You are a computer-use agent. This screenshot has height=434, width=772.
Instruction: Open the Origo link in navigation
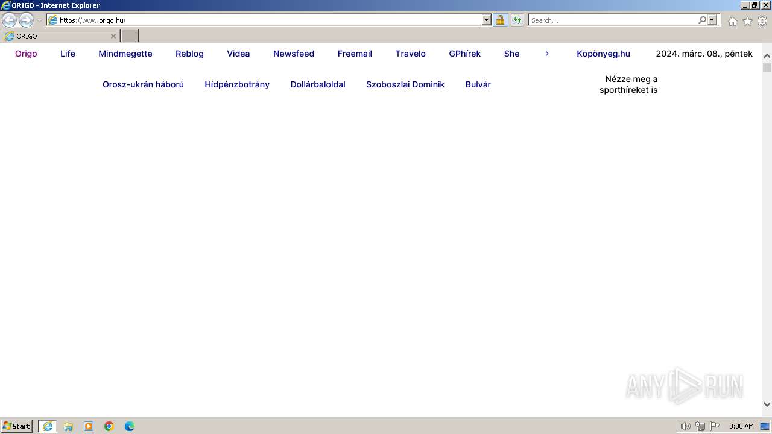[x=26, y=54]
